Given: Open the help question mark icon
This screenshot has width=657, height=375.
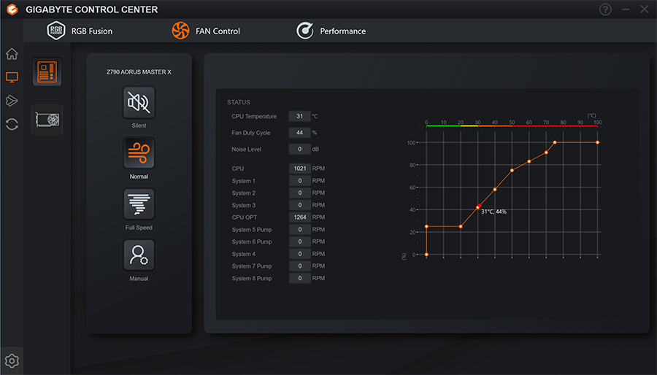Looking at the screenshot, I should (x=605, y=9).
